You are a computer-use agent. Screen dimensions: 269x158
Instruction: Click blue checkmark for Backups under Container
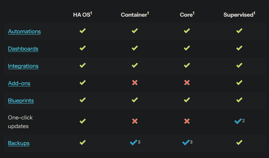(133, 143)
